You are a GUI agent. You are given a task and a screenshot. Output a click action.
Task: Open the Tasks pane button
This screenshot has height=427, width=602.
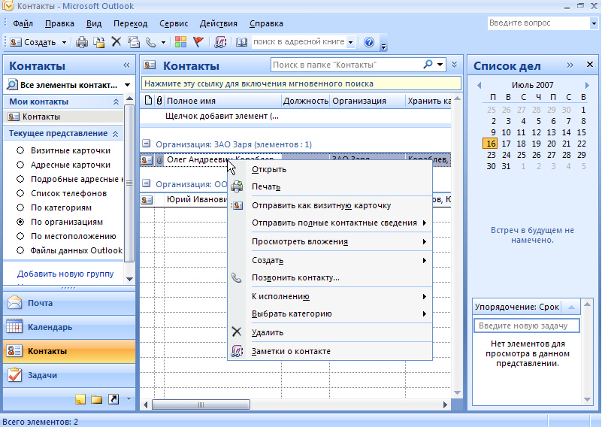[69, 375]
